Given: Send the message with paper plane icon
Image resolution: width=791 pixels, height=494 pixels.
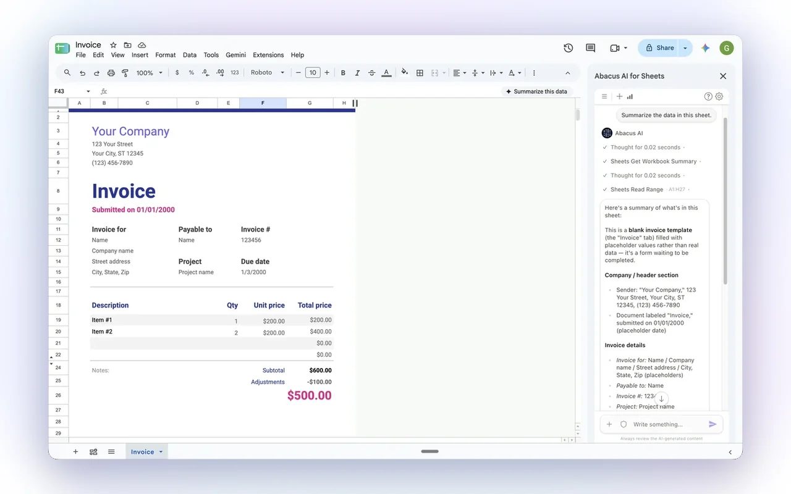Looking at the screenshot, I should pos(713,424).
